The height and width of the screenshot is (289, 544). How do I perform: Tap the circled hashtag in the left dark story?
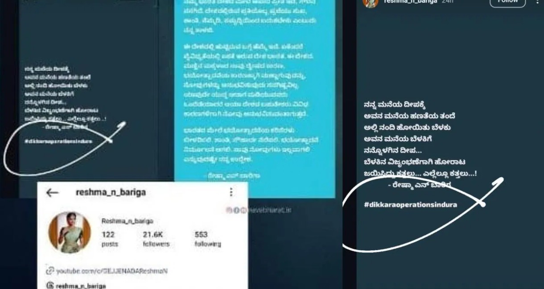tap(58, 141)
